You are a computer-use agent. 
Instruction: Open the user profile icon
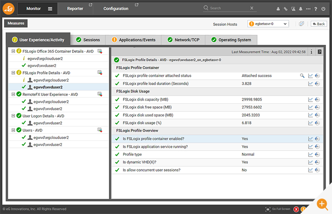click(x=278, y=9)
